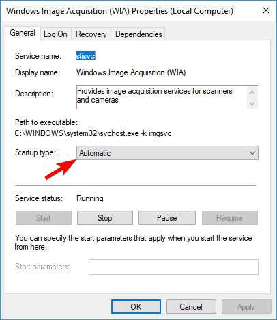Image resolution: width=277 pixels, height=320 pixels.
Task: Click the Stop service button
Action: point(105,218)
